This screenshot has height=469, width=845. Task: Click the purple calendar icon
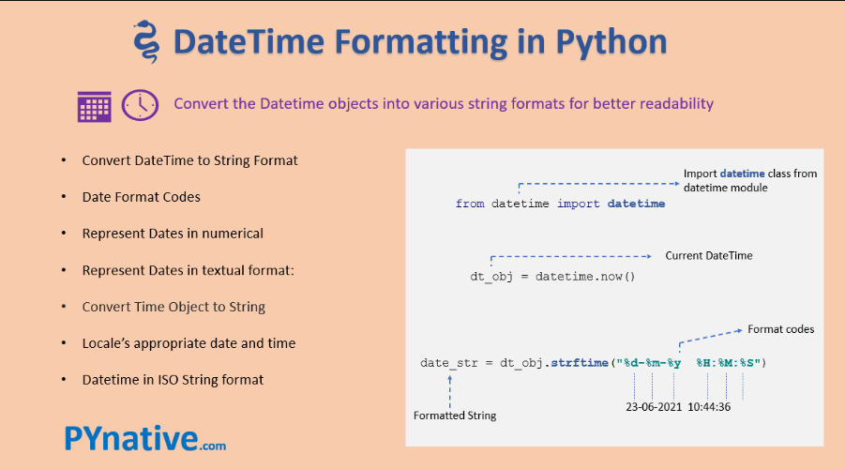[x=95, y=107]
